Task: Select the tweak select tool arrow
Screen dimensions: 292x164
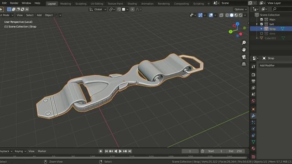Action: tap(1, 9)
